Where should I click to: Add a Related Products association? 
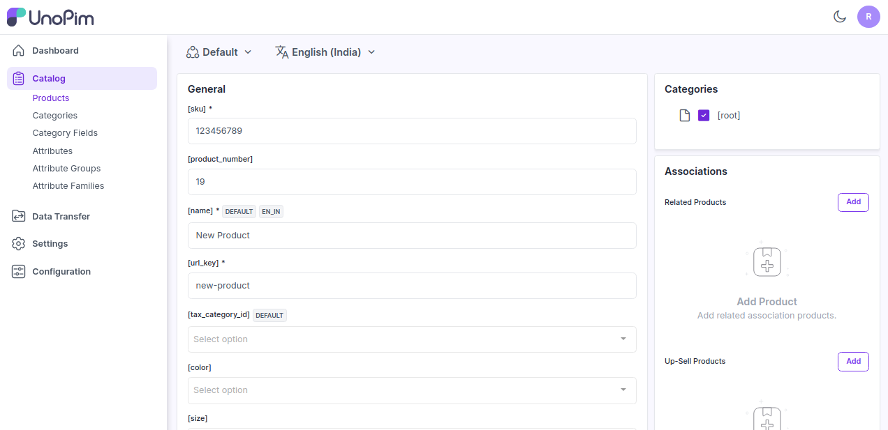pyautogui.click(x=853, y=202)
